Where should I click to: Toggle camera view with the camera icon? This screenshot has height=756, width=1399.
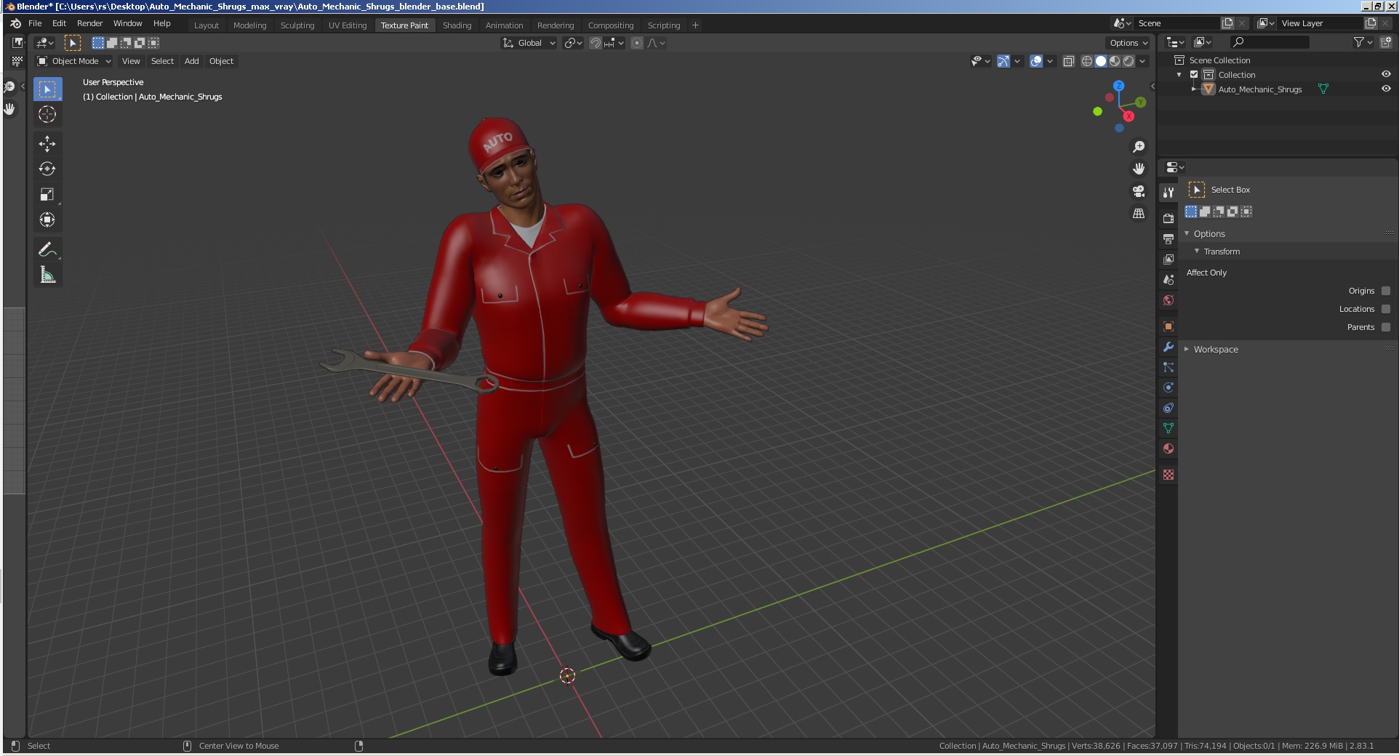[x=1139, y=191]
